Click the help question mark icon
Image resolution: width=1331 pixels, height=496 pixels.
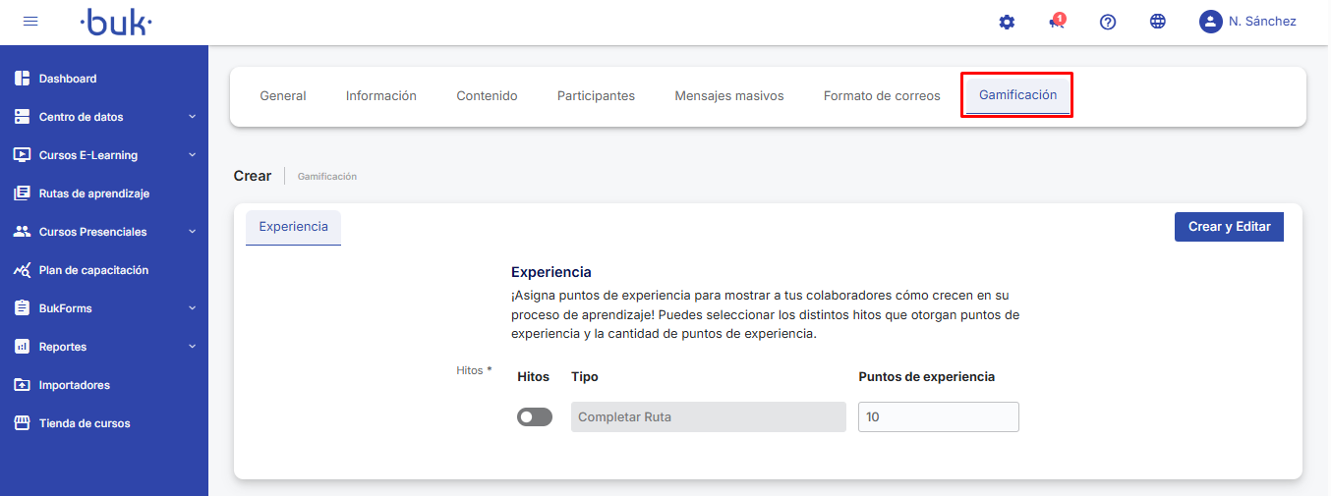pyautogui.click(x=1108, y=22)
